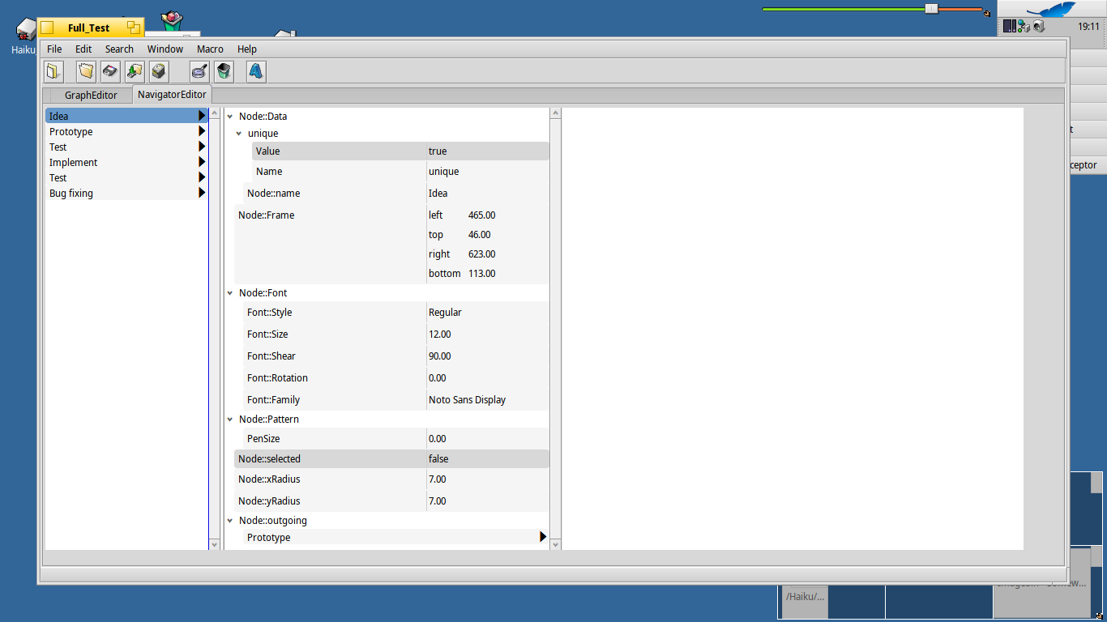Switch to the GraphEditor tab
Viewport: 1107px width, 622px height.
(x=91, y=96)
